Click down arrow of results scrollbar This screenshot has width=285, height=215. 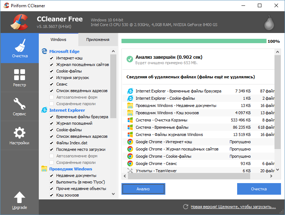coord(277,170)
